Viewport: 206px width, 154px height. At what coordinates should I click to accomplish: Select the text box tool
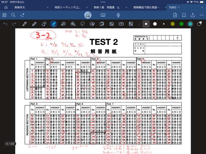coord(121,24)
